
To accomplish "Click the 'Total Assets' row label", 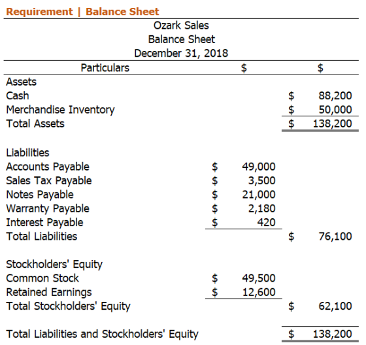I will pos(35,123).
